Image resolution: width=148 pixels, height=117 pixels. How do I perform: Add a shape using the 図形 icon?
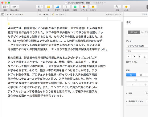tap(75, 7)
